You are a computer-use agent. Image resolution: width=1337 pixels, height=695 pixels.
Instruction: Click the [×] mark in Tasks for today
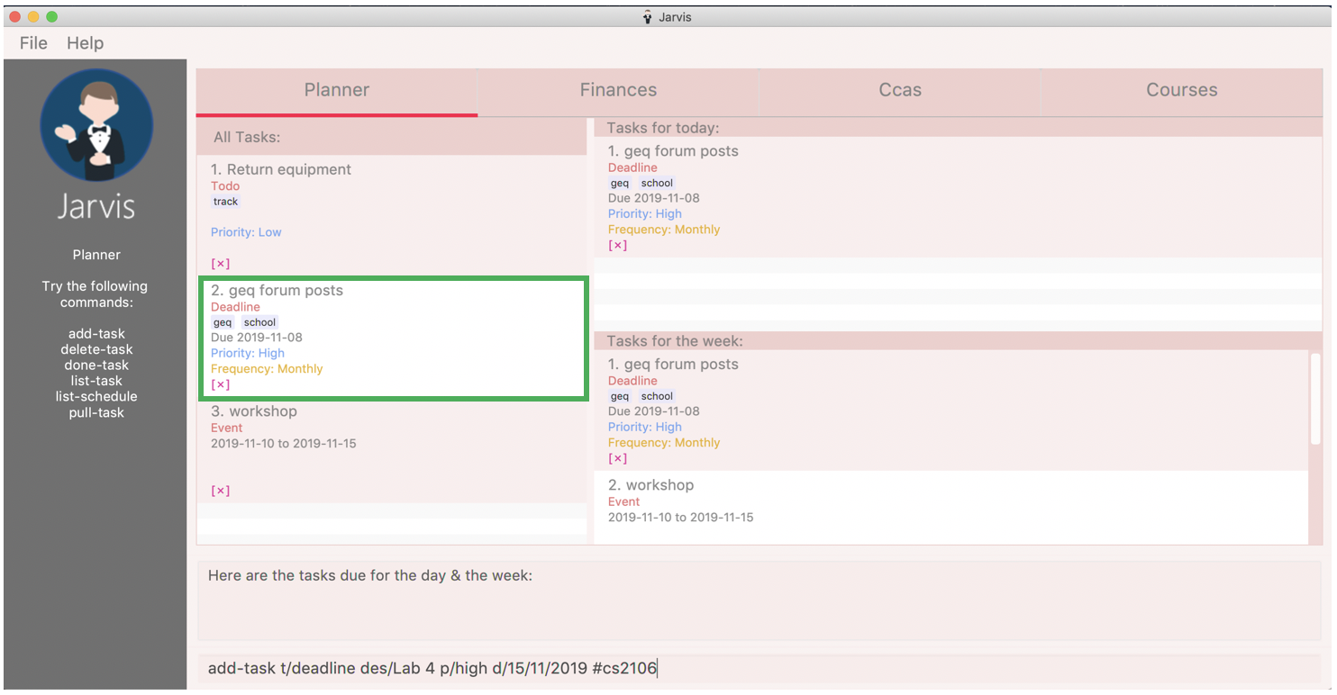tap(618, 245)
